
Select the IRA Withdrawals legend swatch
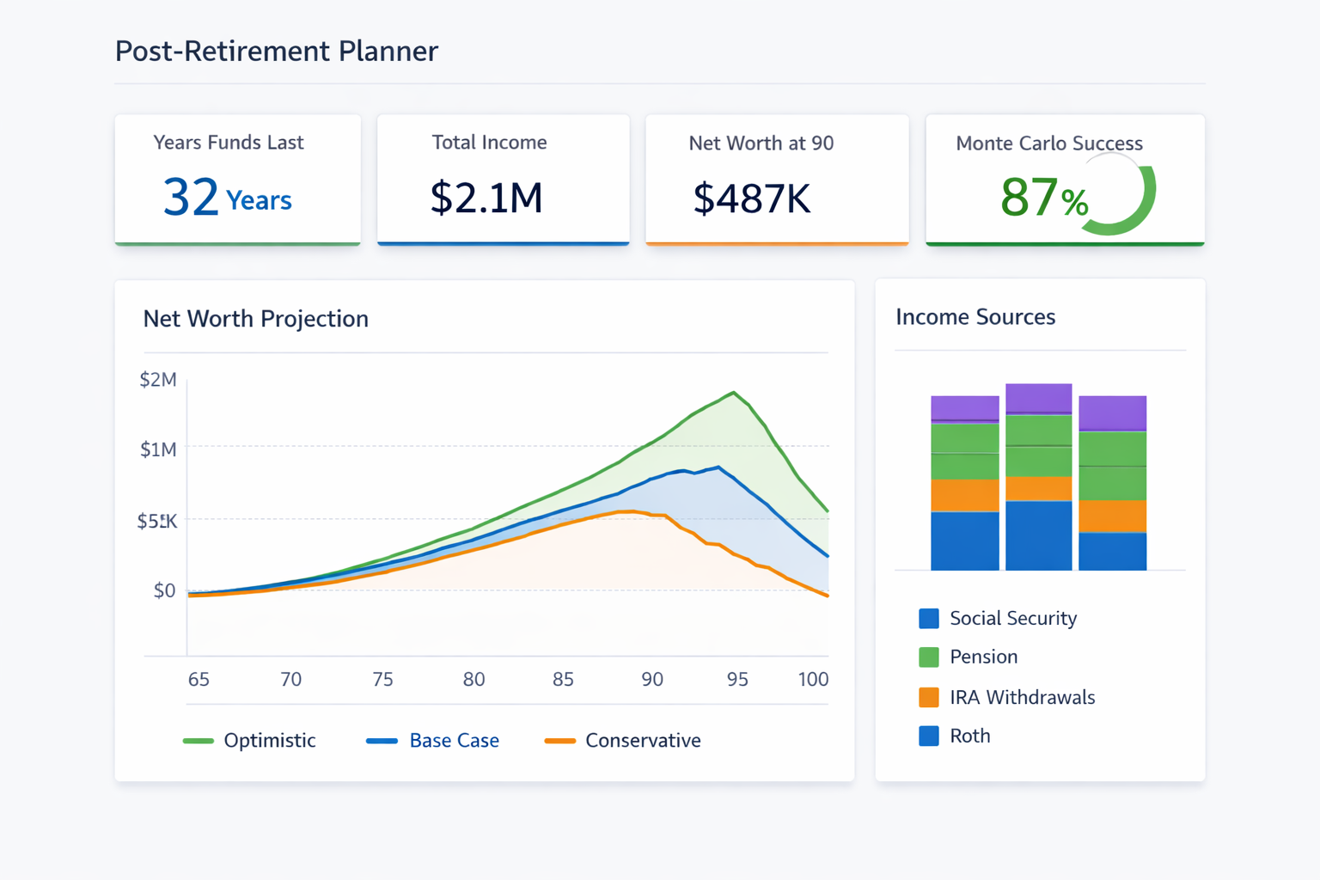pos(928,697)
